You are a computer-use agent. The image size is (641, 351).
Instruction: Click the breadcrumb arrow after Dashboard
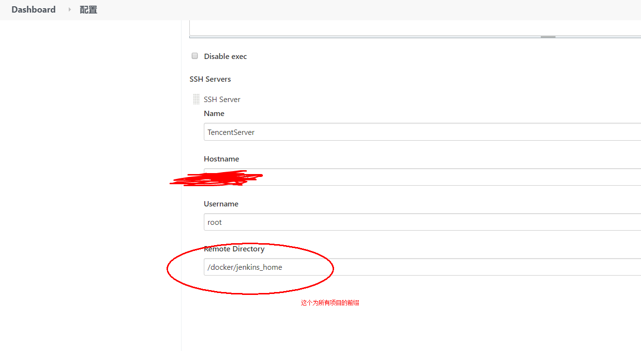(x=69, y=9)
